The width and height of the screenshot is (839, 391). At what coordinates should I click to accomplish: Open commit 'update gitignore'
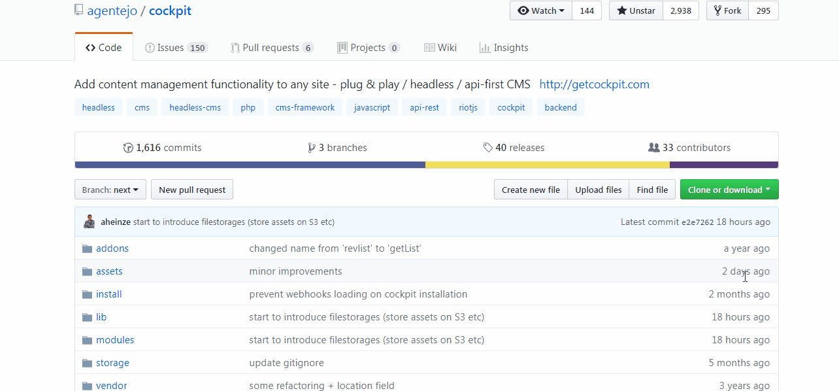tap(286, 363)
